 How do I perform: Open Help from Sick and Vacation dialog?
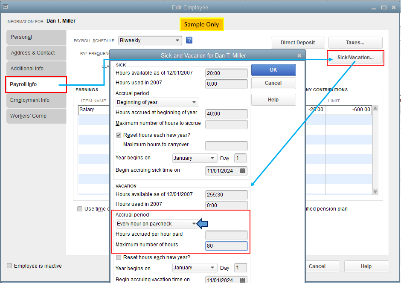(x=273, y=100)
